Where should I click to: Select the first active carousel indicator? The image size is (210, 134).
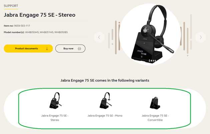tap(149, 61)
